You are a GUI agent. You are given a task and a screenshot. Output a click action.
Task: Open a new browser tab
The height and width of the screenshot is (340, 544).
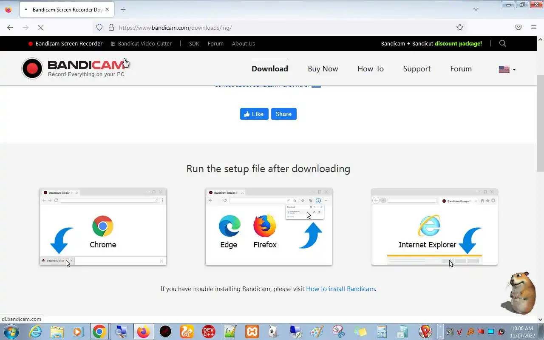coord(123,9)
